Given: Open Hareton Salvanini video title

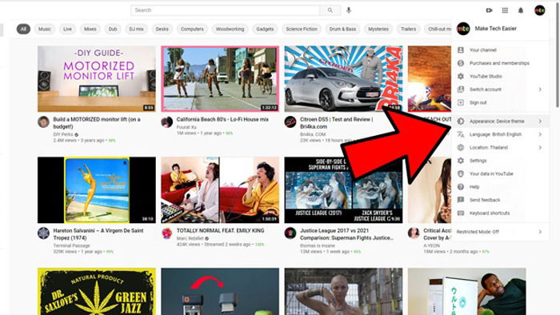Looking at the screenshot, I should click(x=98, y=234).
